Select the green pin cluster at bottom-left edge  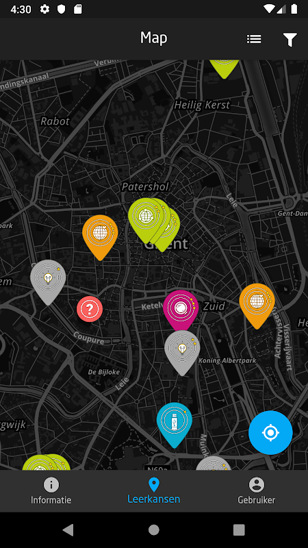[x=47, y=462]
